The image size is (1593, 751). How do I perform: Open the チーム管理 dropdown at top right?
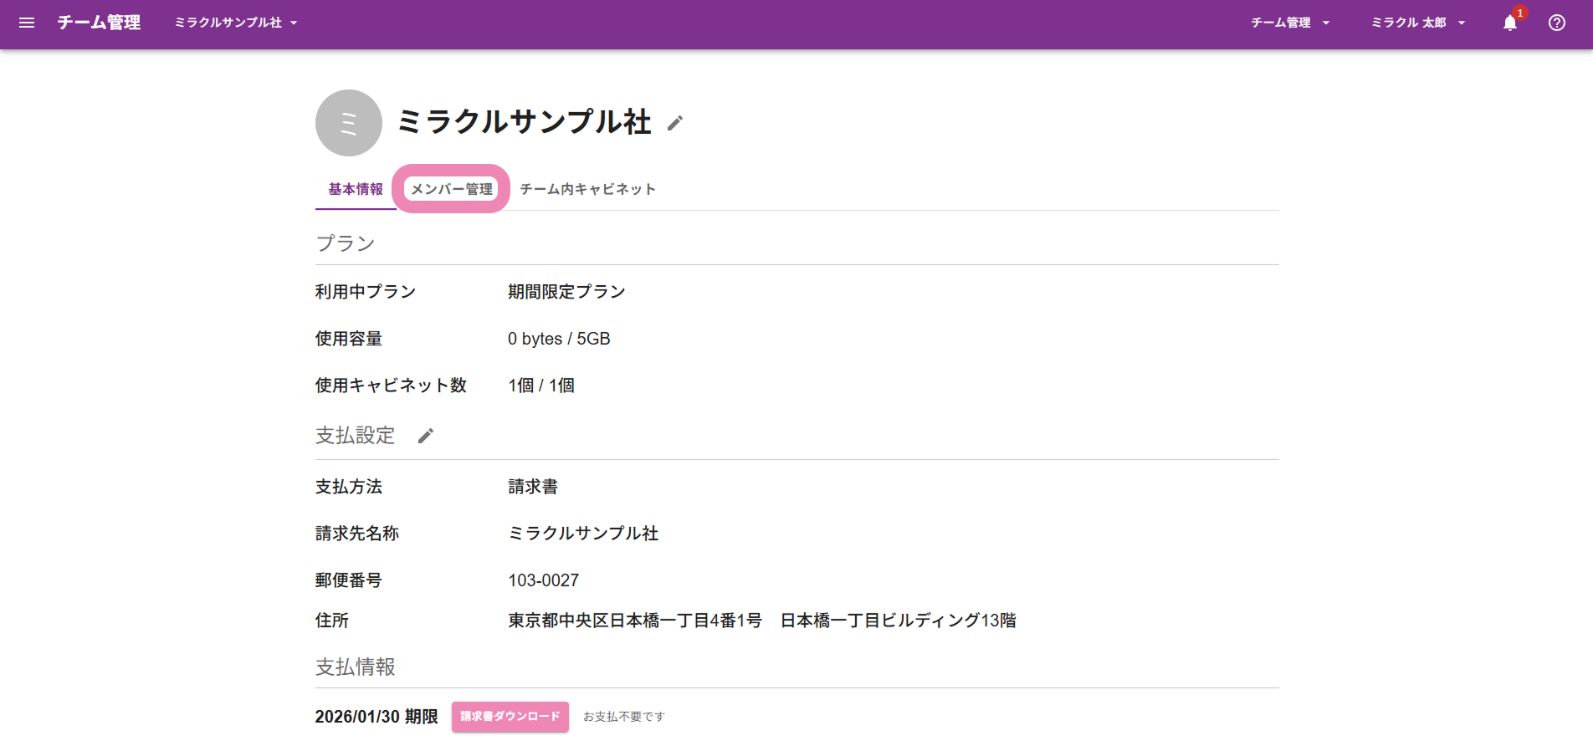[1289, 23]
